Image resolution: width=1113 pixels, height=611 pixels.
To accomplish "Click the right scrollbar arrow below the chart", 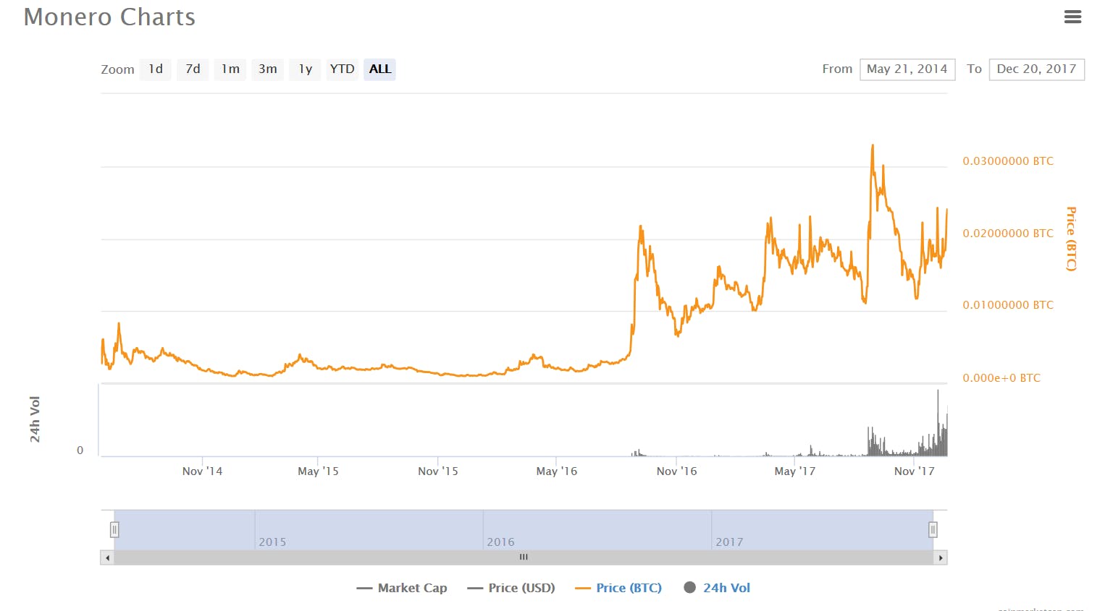I will coord(941,557).
